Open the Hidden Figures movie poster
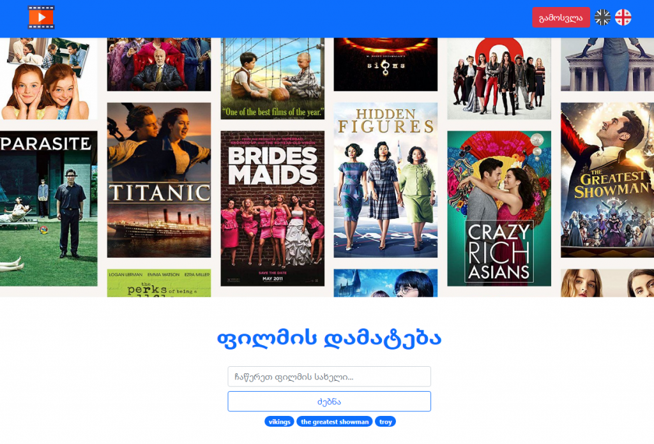Screen dimensions: 654x444 [385, 180]
